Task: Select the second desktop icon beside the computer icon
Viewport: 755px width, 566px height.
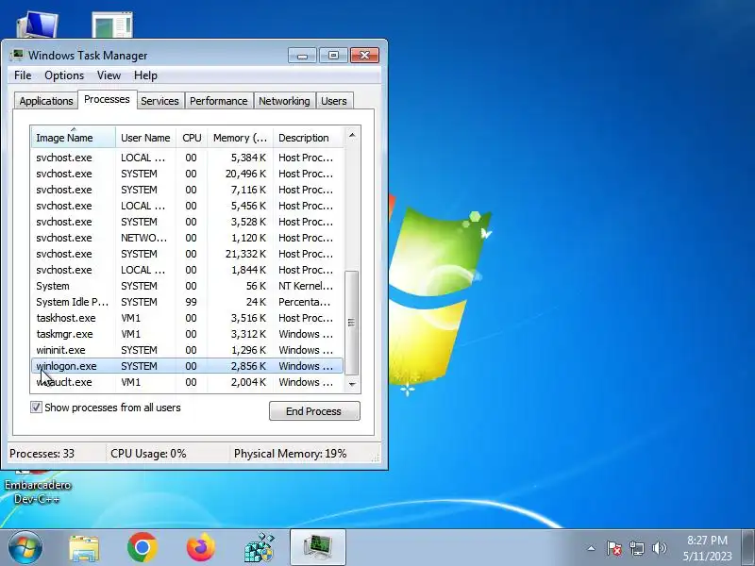Action: (x=112, y=25)
